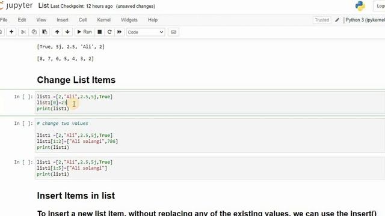This screenshot has height=216, width=385.
Task: Interrupt the kernel with the stop icon
Action: (x=100, y=32)
